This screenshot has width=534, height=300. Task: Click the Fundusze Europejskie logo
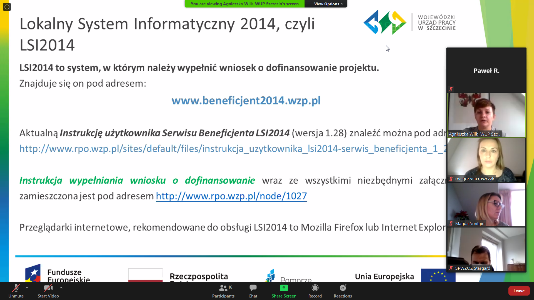coord(58,273)
